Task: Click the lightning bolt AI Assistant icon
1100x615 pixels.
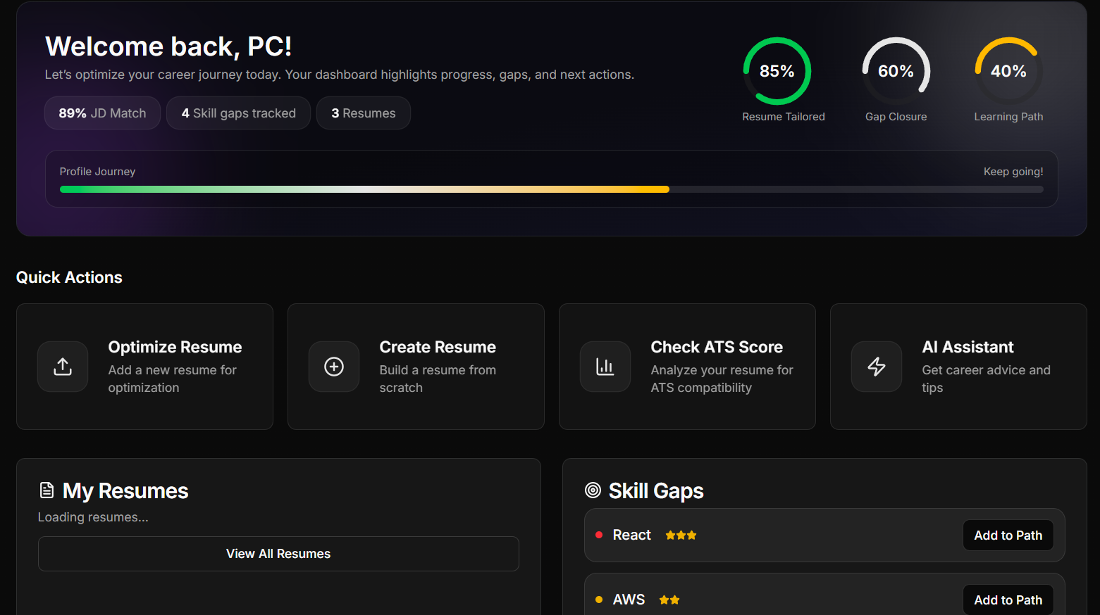Action: point(877,367)
